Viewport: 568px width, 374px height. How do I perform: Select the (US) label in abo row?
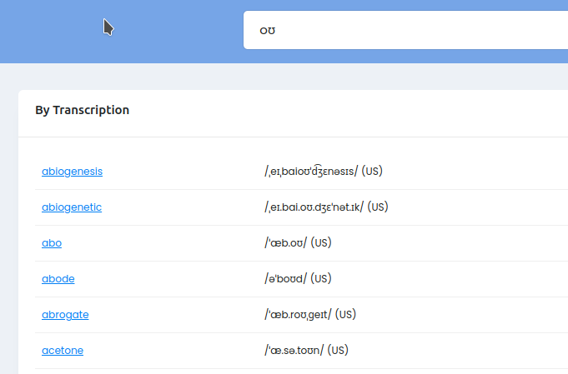pyautogui.click(x=322, y=243)
